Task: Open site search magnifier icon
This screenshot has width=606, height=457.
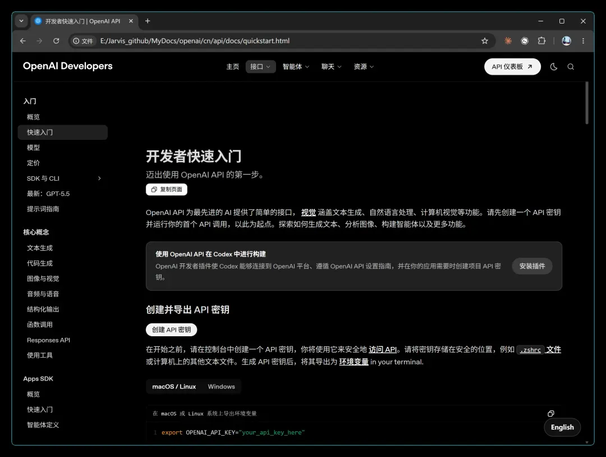Action: (571, 67)
